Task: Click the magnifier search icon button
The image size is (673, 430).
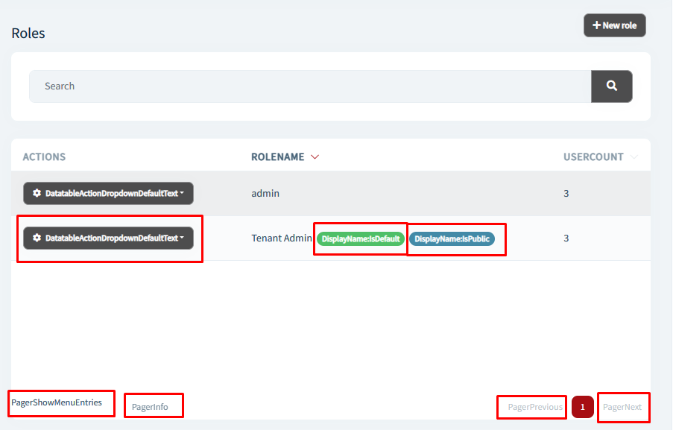Action: coord(611,86)
